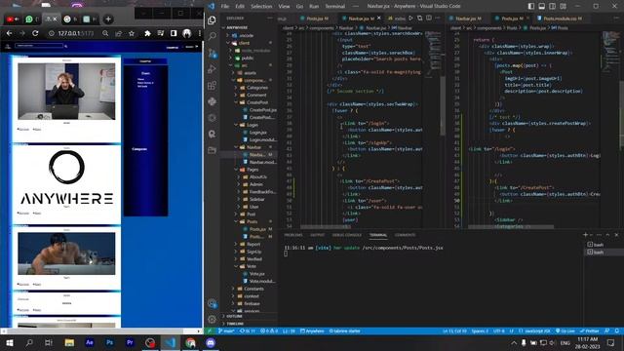Screen dimensions: 624x351
Task: Open Customize Layout icon in title bar
Action: pyautogui.click(x=564, y=6)
